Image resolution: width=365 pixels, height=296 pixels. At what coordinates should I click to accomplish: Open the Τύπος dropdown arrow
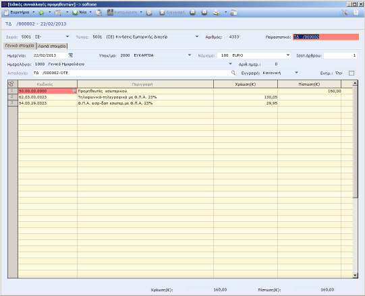pyautogui.click(x=197, y=37)
